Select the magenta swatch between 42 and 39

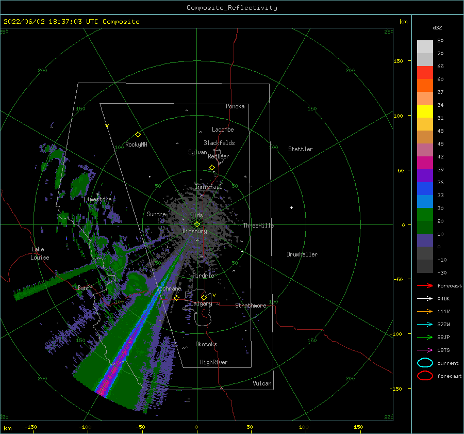pyautogui.click(x=425, y=163)
